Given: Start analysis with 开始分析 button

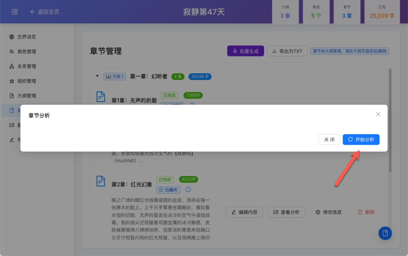Looking at the screenshot, I should (x=361, y=139).
